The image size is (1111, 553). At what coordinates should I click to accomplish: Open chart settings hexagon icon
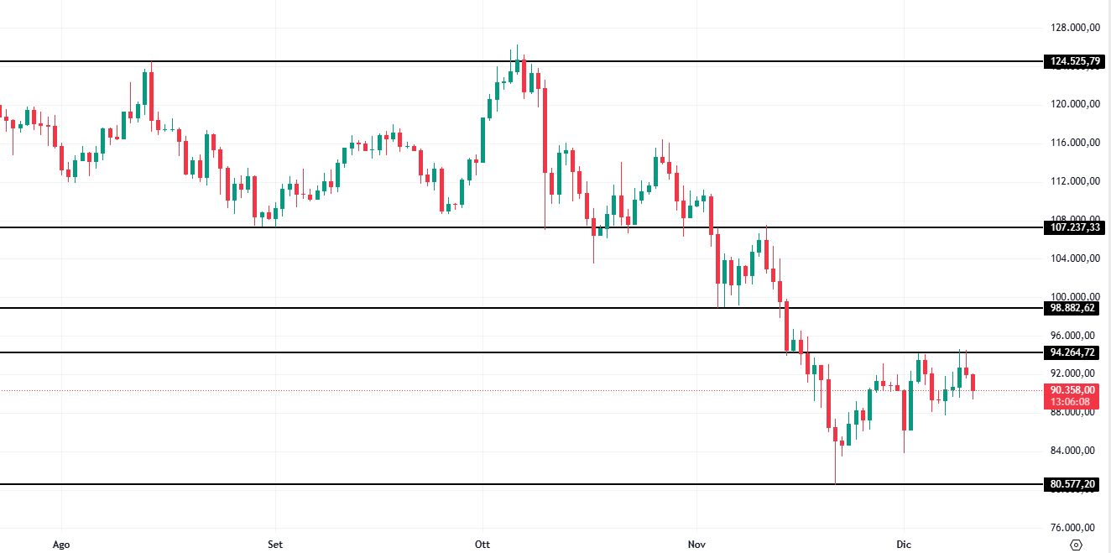point(1076,544)
